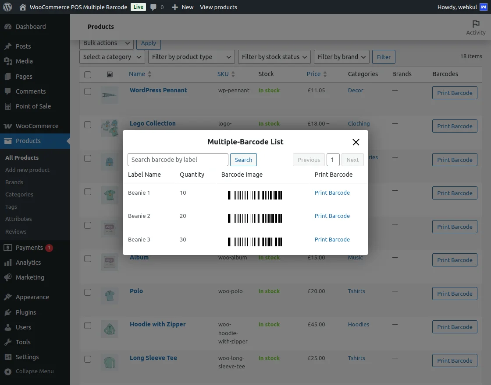
Task: Print barcode for Beanie 2
Action: point(332,216)
